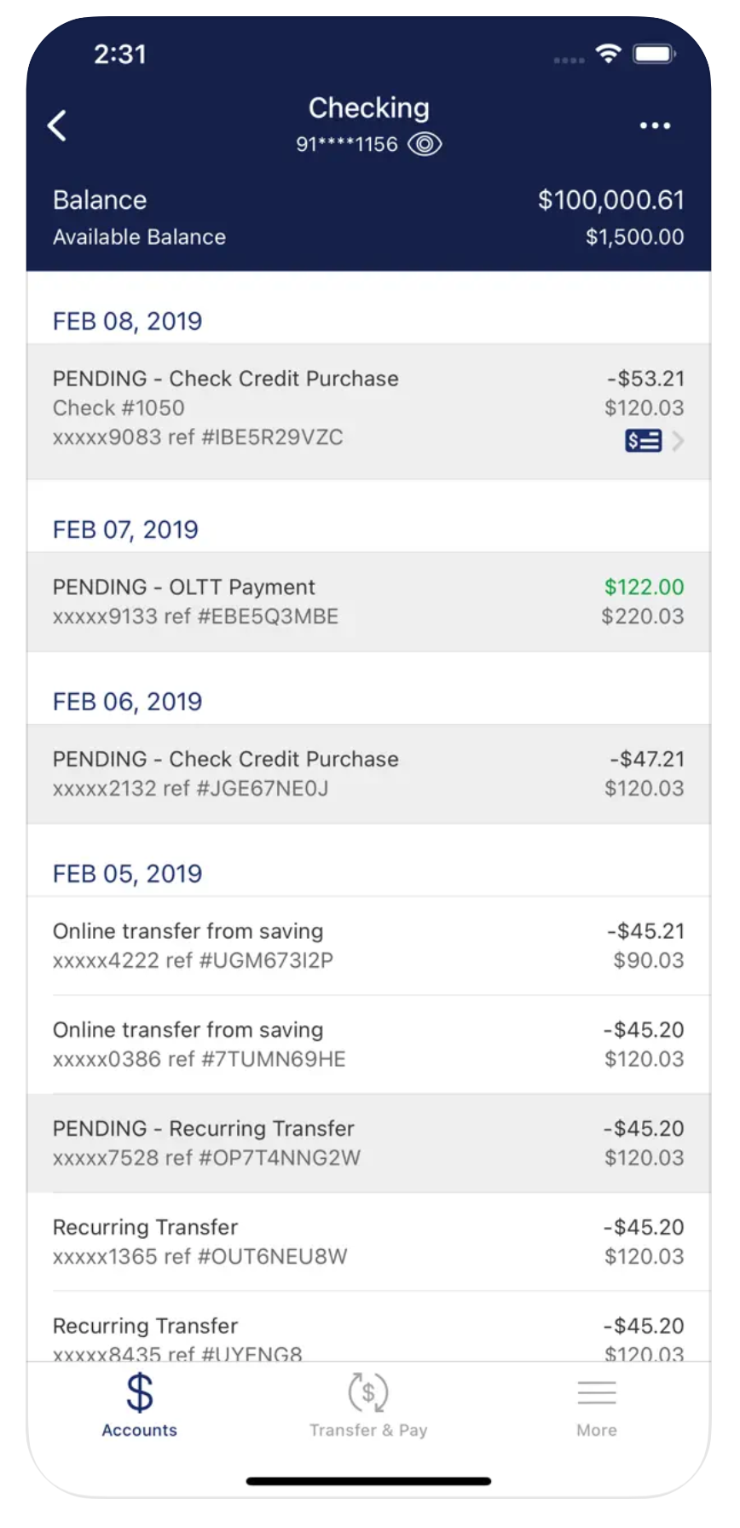View check image icon for Check #1050
740x1528 pixels.
(643, 441)
